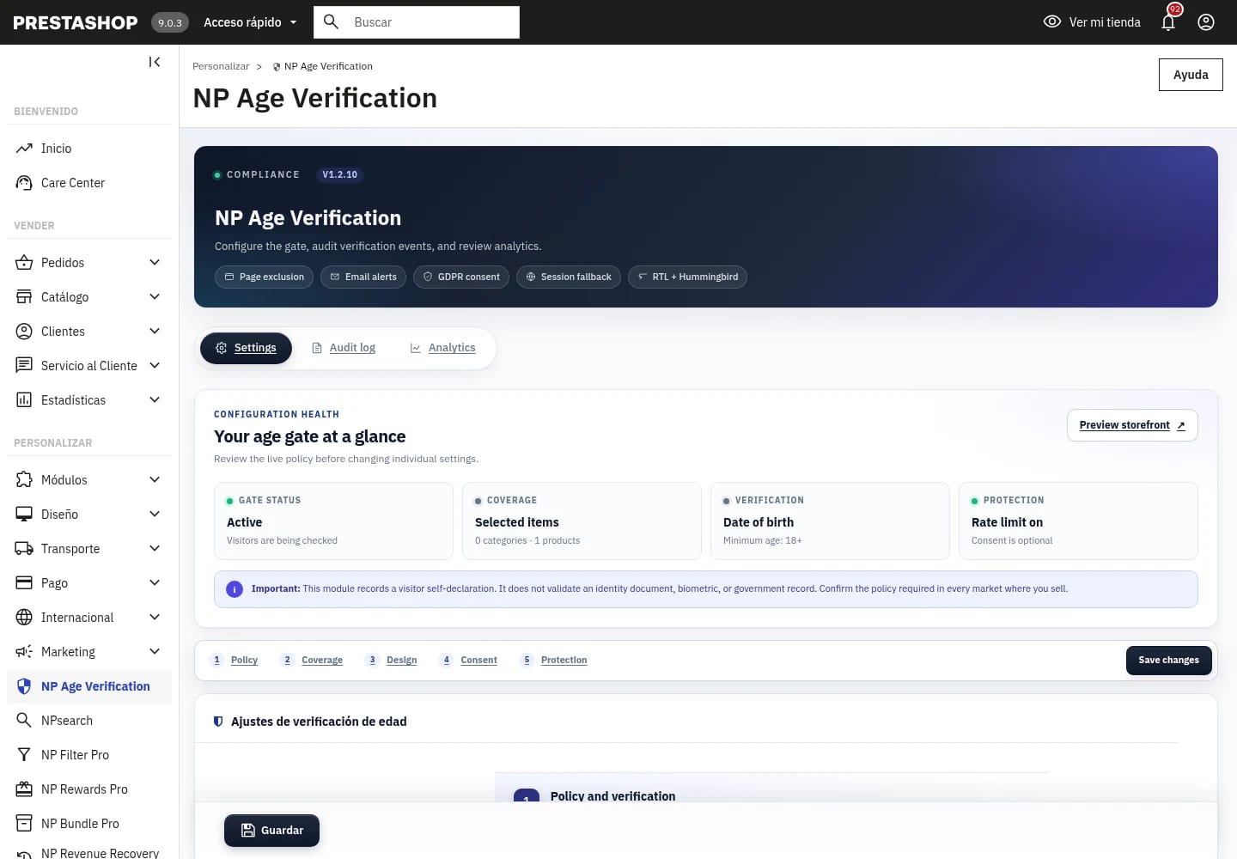Click the Módulos puzzle icon
The width and height of the screenshot is (1237, 859).
click(24, 480)
